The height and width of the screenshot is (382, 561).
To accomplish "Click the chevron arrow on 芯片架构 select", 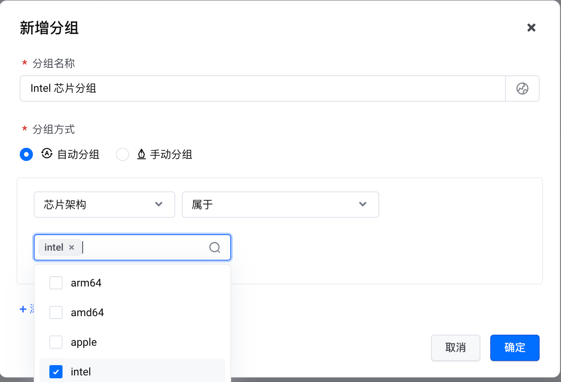I will (159, 205).
